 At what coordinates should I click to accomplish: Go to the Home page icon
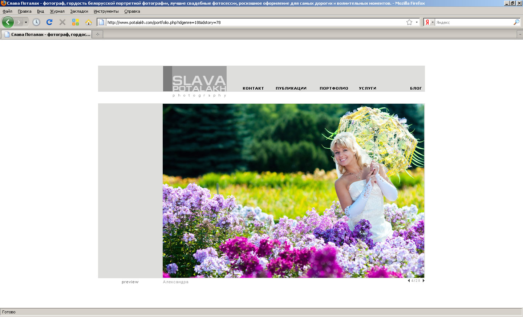pyautogui.click(x=89, y=22)
